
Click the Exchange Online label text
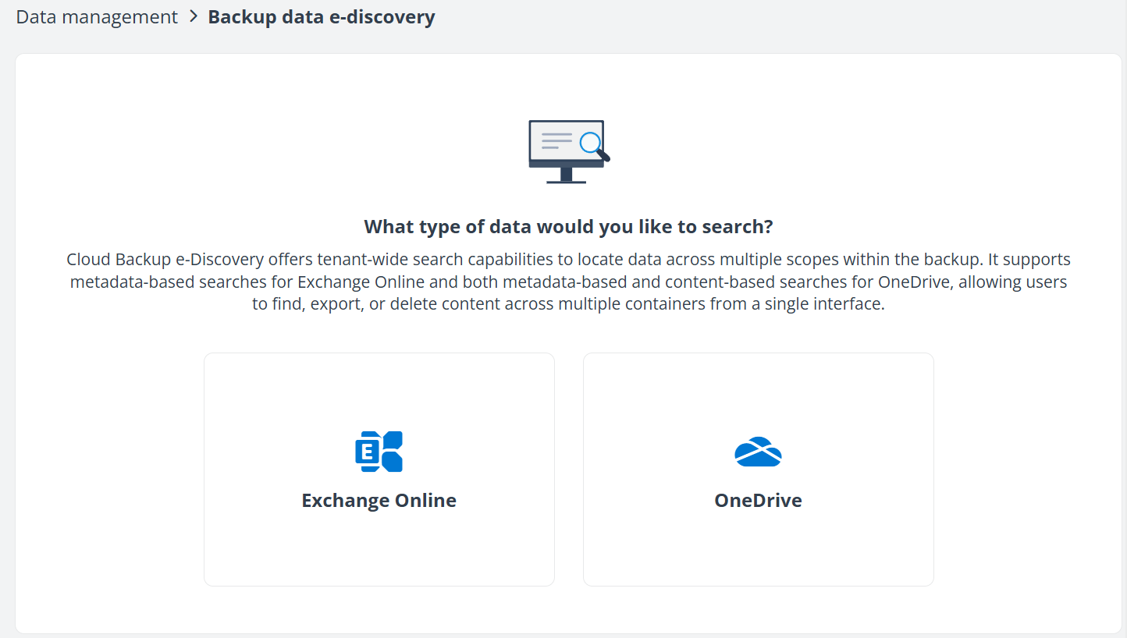pyautogui.click(x=379, y=500)
